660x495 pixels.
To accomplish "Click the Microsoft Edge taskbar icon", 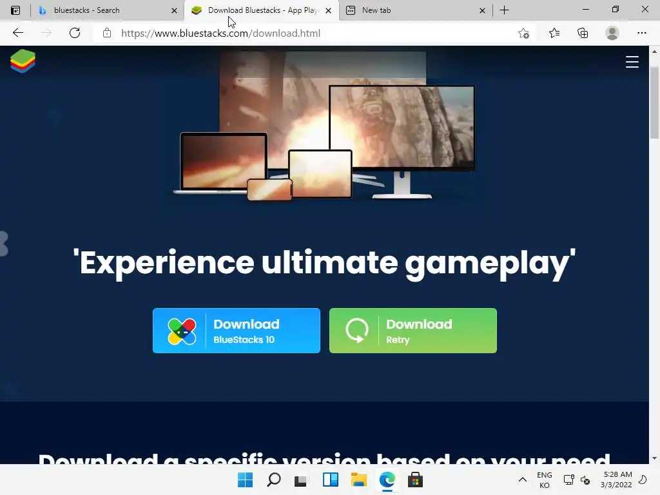I will (x=387, y=480).
